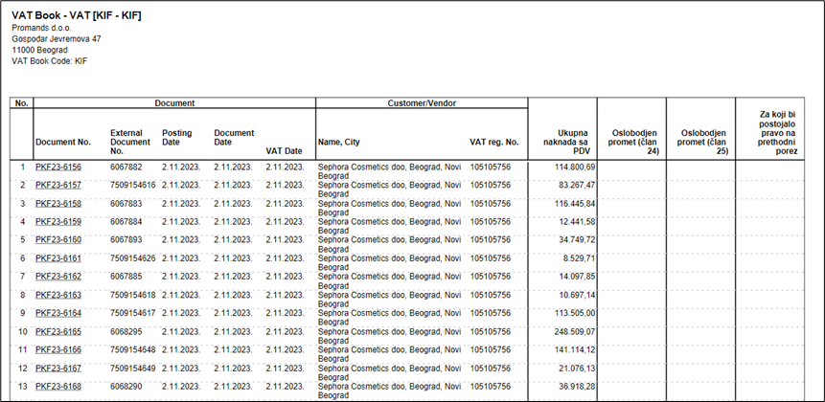Select external document number 7509154616

[x=132, y=185]
